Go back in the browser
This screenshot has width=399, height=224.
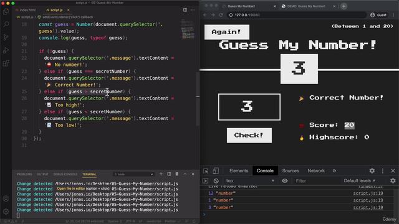(x=205, y=15)
